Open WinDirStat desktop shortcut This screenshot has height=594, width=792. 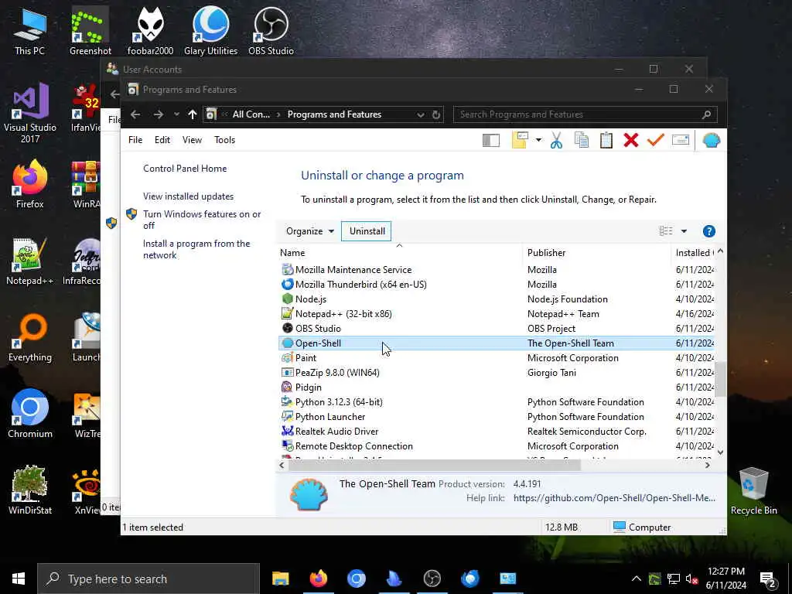tap(30, 490)
